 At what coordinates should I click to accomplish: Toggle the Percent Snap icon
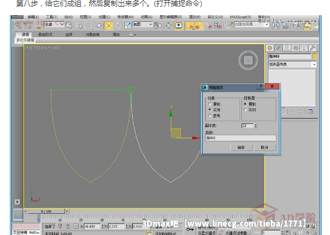tap(208, 26)
